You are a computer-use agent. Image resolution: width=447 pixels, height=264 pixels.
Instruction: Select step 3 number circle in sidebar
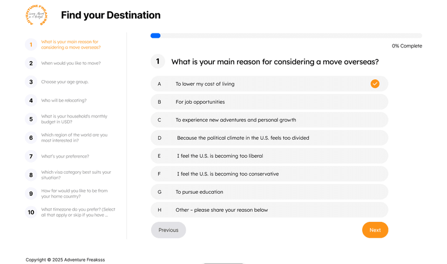coord(31,82)
